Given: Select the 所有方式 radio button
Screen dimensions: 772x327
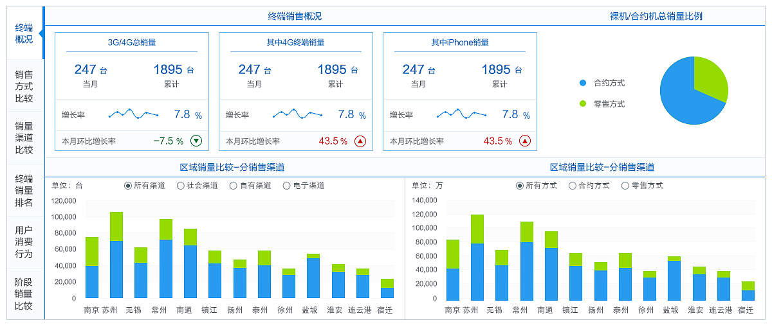Looking at the screenshot, I should click(520, 186).
